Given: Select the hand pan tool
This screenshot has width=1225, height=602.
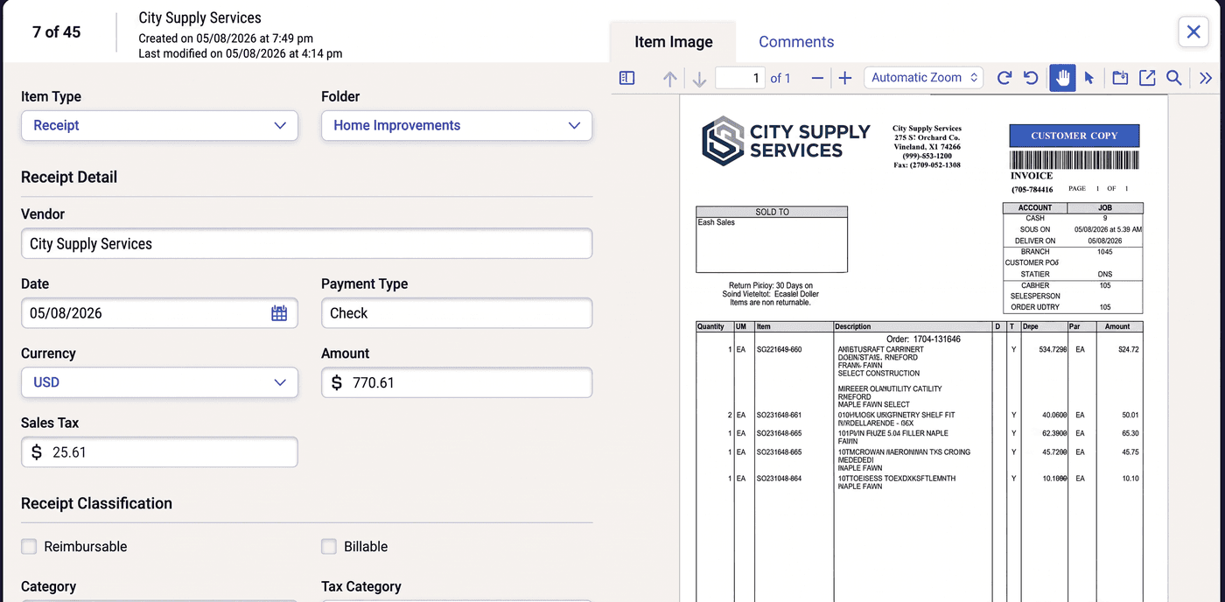Looking at the screenshot, I should 1062,78.
